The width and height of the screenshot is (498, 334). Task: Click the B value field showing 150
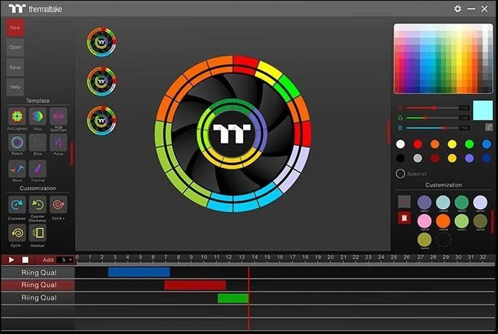click(464, 128)
